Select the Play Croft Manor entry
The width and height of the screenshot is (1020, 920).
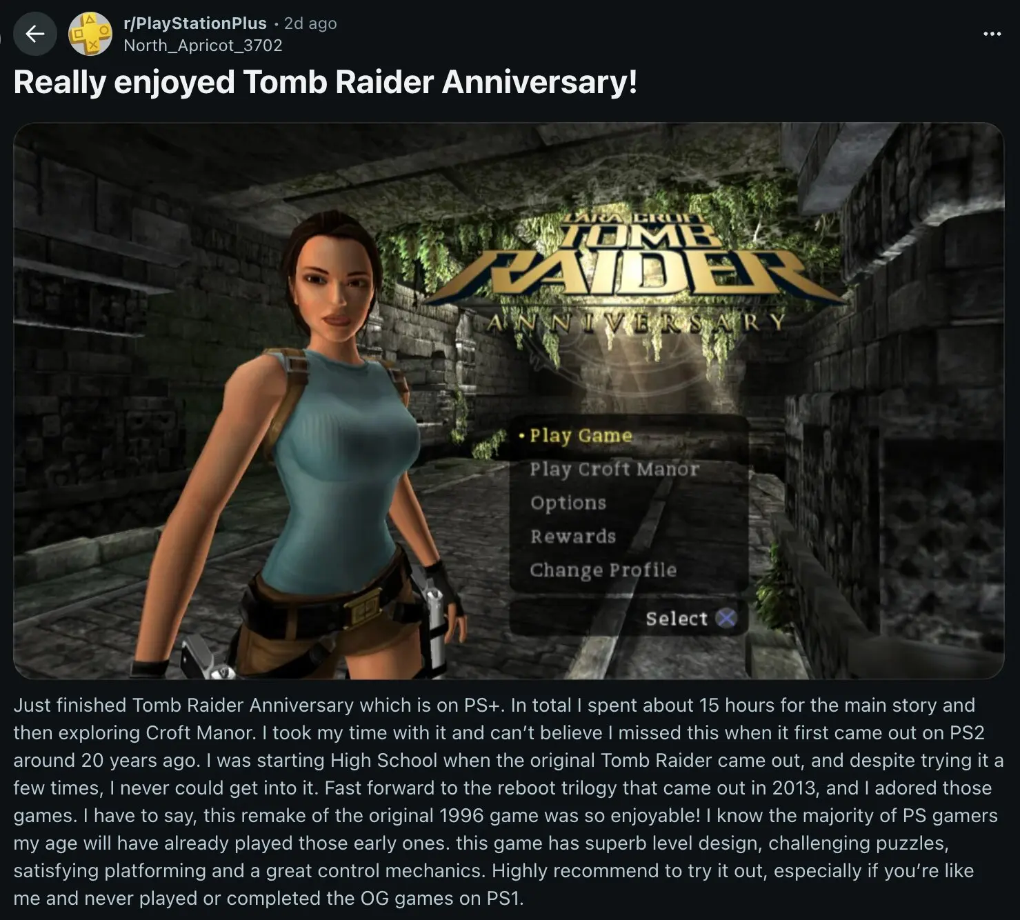[x=614, y=469]
